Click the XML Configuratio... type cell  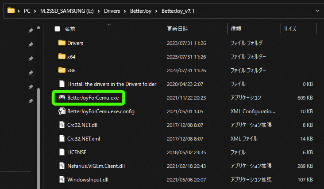(x=253, y=111)
